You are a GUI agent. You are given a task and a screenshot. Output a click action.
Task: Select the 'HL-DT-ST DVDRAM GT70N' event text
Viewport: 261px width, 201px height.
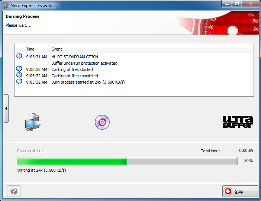tap(75, 57)
